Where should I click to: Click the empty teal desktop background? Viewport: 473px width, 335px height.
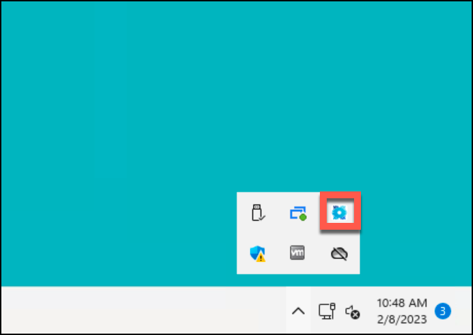click(151, 121)
